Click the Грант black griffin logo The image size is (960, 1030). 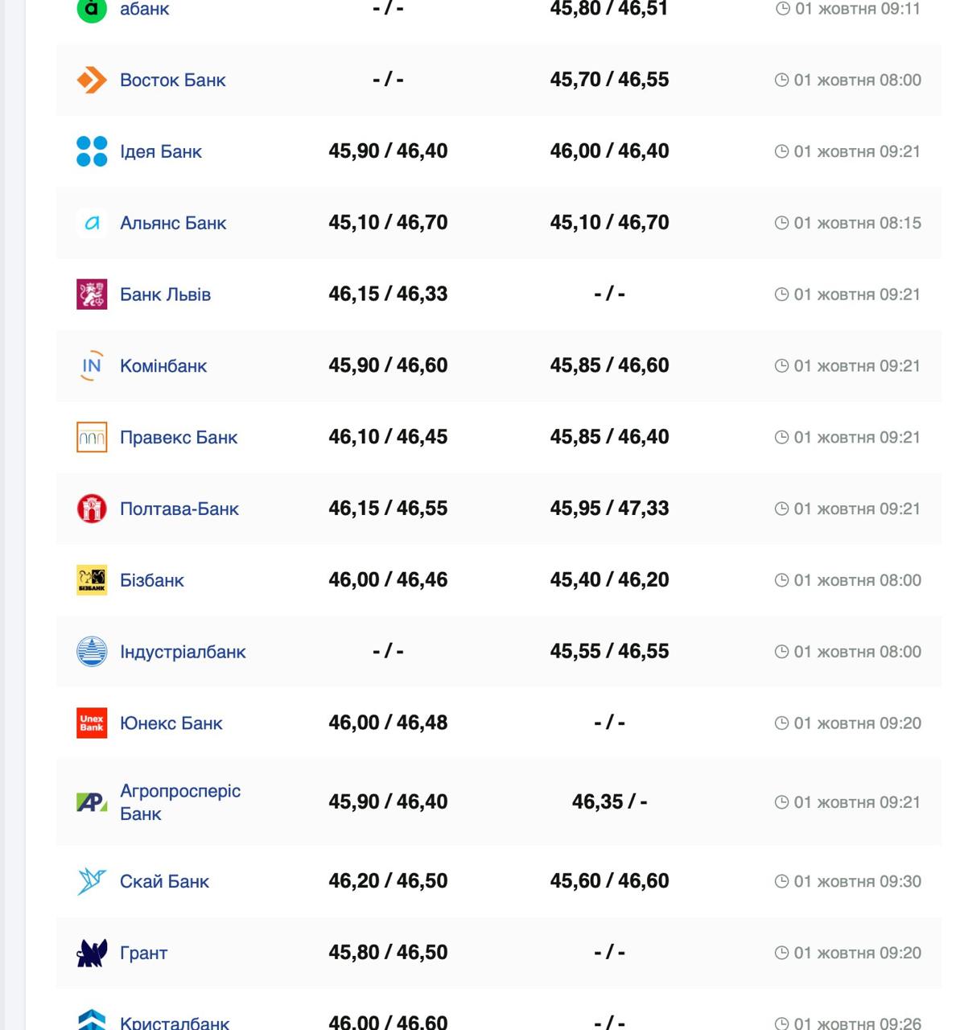click(91, 953)
